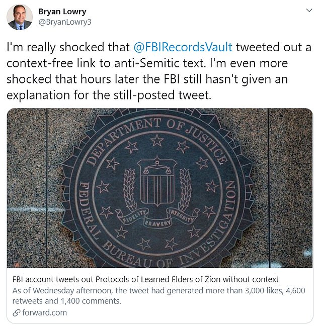Open the Bryan Lowry display name
The height and width of the screenshot is (330, 319).
pyautogui.click(x=62, y=11)
